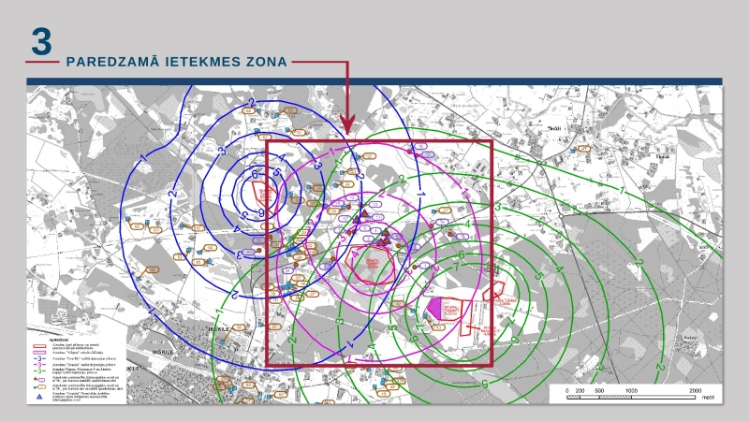Click the magenta hatched rectangle on the map
The height and width of the screenshot is (421, 749).
pos(434,307)
